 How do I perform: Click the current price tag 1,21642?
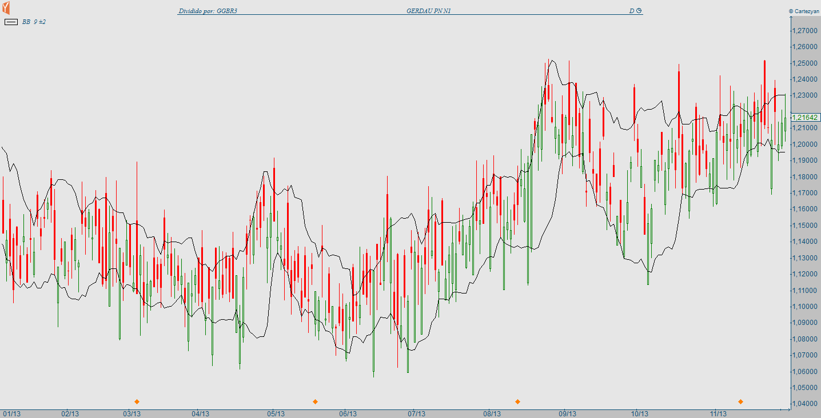(806, 117)
